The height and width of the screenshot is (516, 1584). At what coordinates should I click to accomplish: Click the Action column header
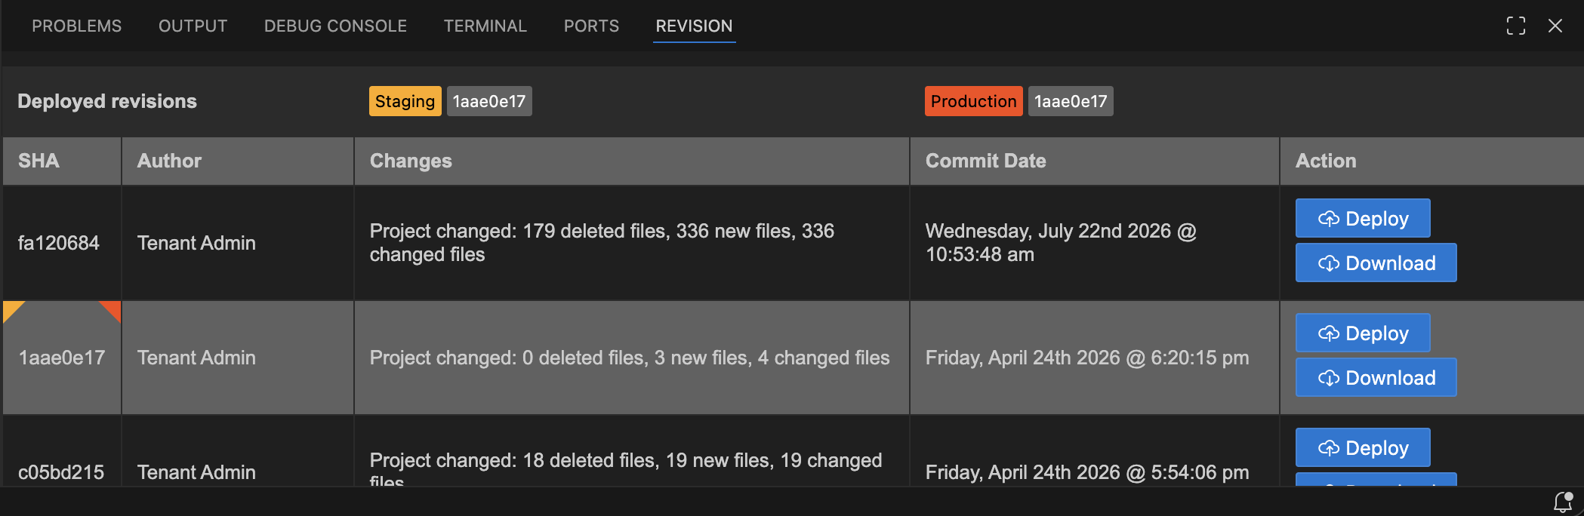pyautogui.click(x=1431, y=161)
